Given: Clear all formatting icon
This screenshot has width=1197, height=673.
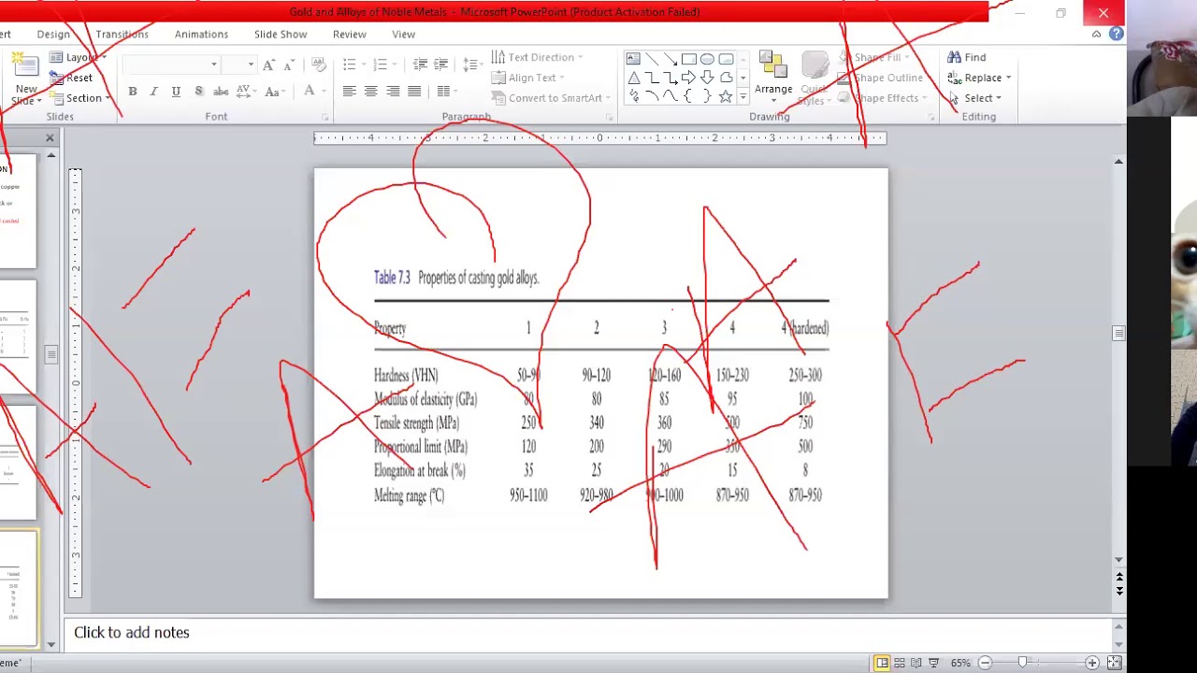Looking at the screenshot, I should 318,64.
